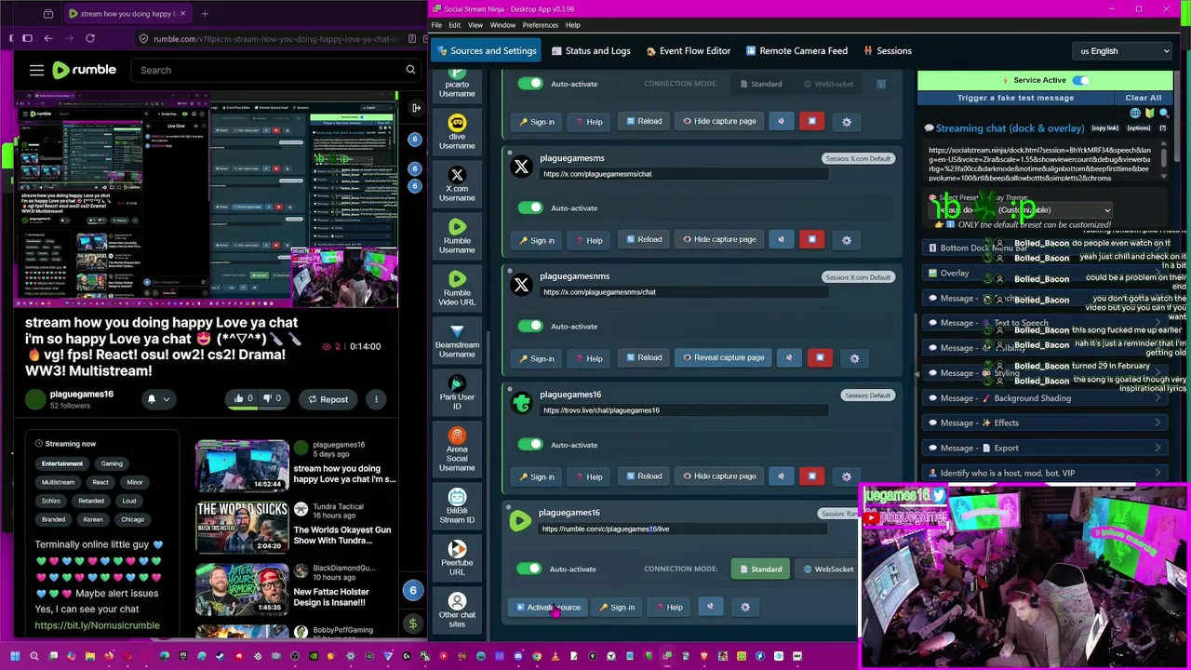Toggle Auto-activate on the topmost source card

coord(529,84)
